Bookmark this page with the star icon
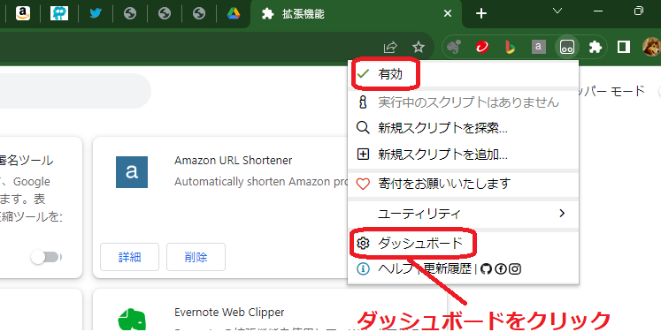661x332 pixels. tap(419, 47)
